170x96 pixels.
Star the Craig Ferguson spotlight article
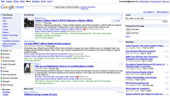point(165,46)
